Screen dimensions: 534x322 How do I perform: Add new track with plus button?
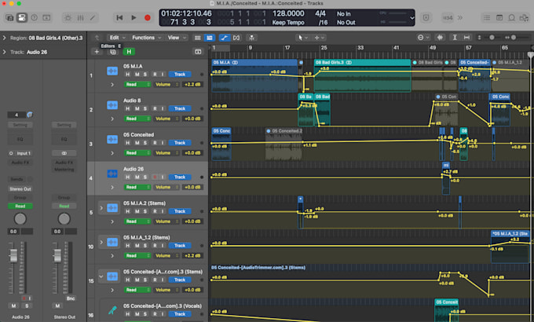click(x=97, y=52)
